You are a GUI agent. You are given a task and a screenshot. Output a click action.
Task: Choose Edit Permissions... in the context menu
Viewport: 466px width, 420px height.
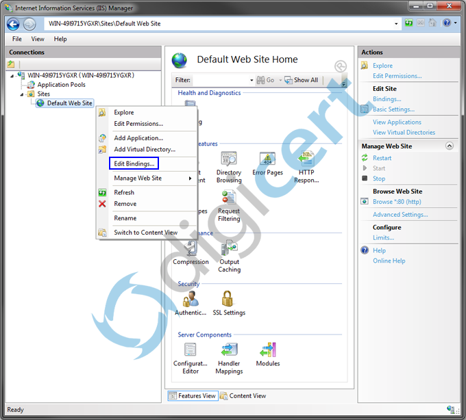click(x=138, y=124)
